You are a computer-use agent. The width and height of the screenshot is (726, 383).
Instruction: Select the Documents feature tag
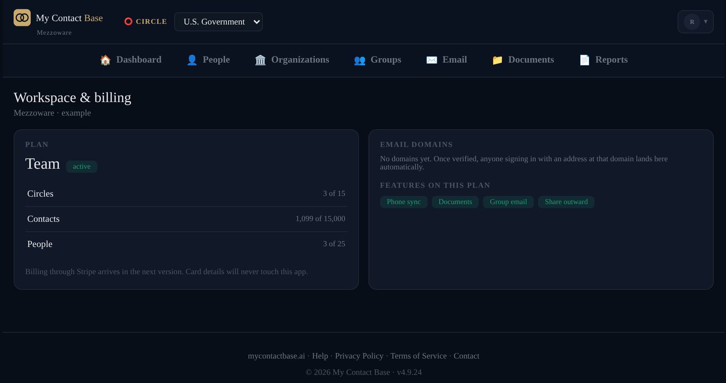pyautogui.click(x=455, y=202)
